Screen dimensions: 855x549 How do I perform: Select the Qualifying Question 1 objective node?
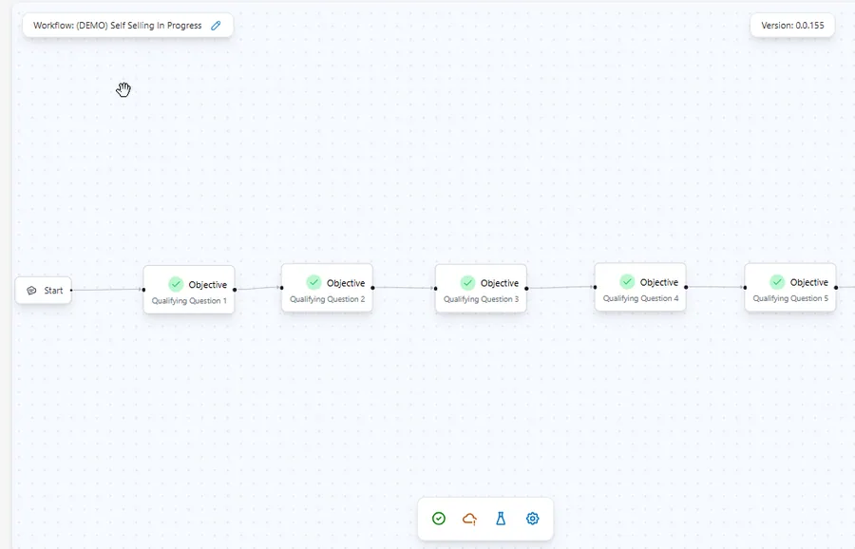(189, 290)
